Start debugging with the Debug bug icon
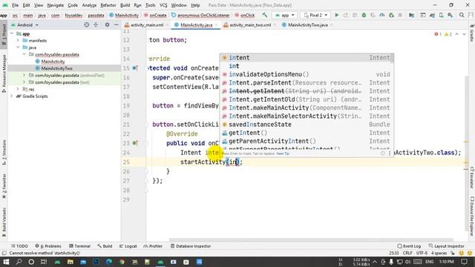This screenshot has height=267, width=475. tap(364, 15)
